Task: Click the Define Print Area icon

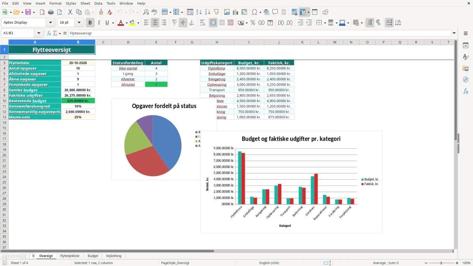Action: [294, 12]
